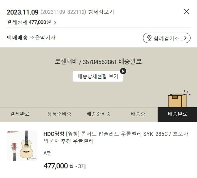Open the HDC영창 ukulele product title
The height and width of the screenshot is (178, 197).
click(116, 137)
